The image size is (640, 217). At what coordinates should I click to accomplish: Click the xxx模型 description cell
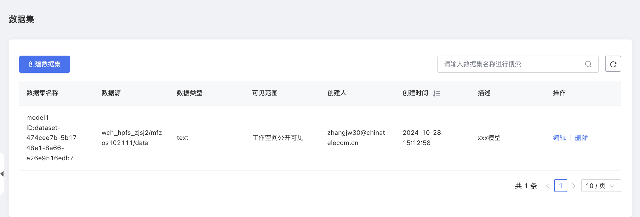coord(489,138)
